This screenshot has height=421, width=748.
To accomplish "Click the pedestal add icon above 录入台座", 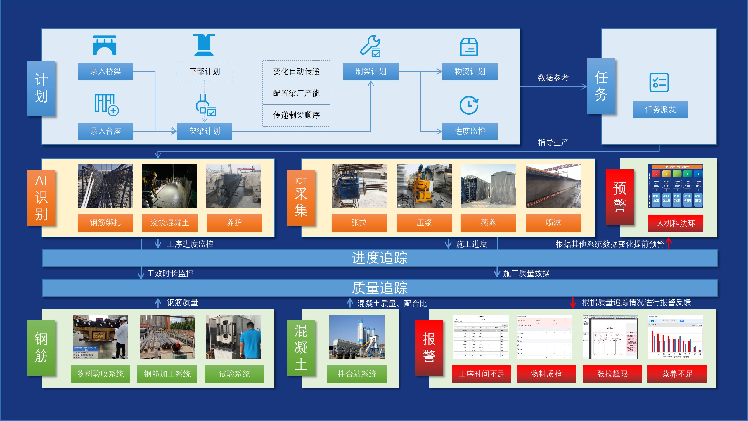I will coord(106,105).
